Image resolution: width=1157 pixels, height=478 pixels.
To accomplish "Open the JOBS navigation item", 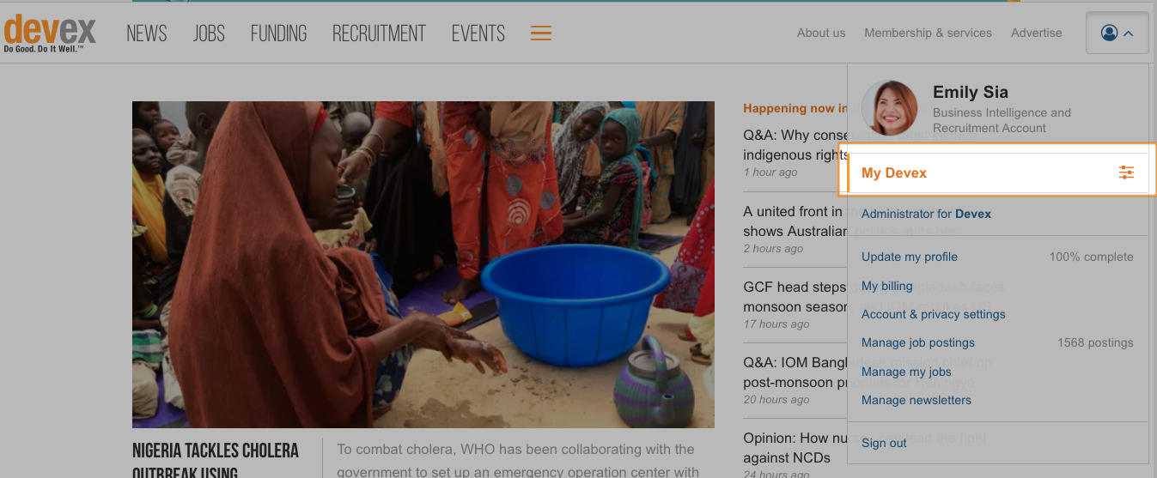I will point(209,33).
